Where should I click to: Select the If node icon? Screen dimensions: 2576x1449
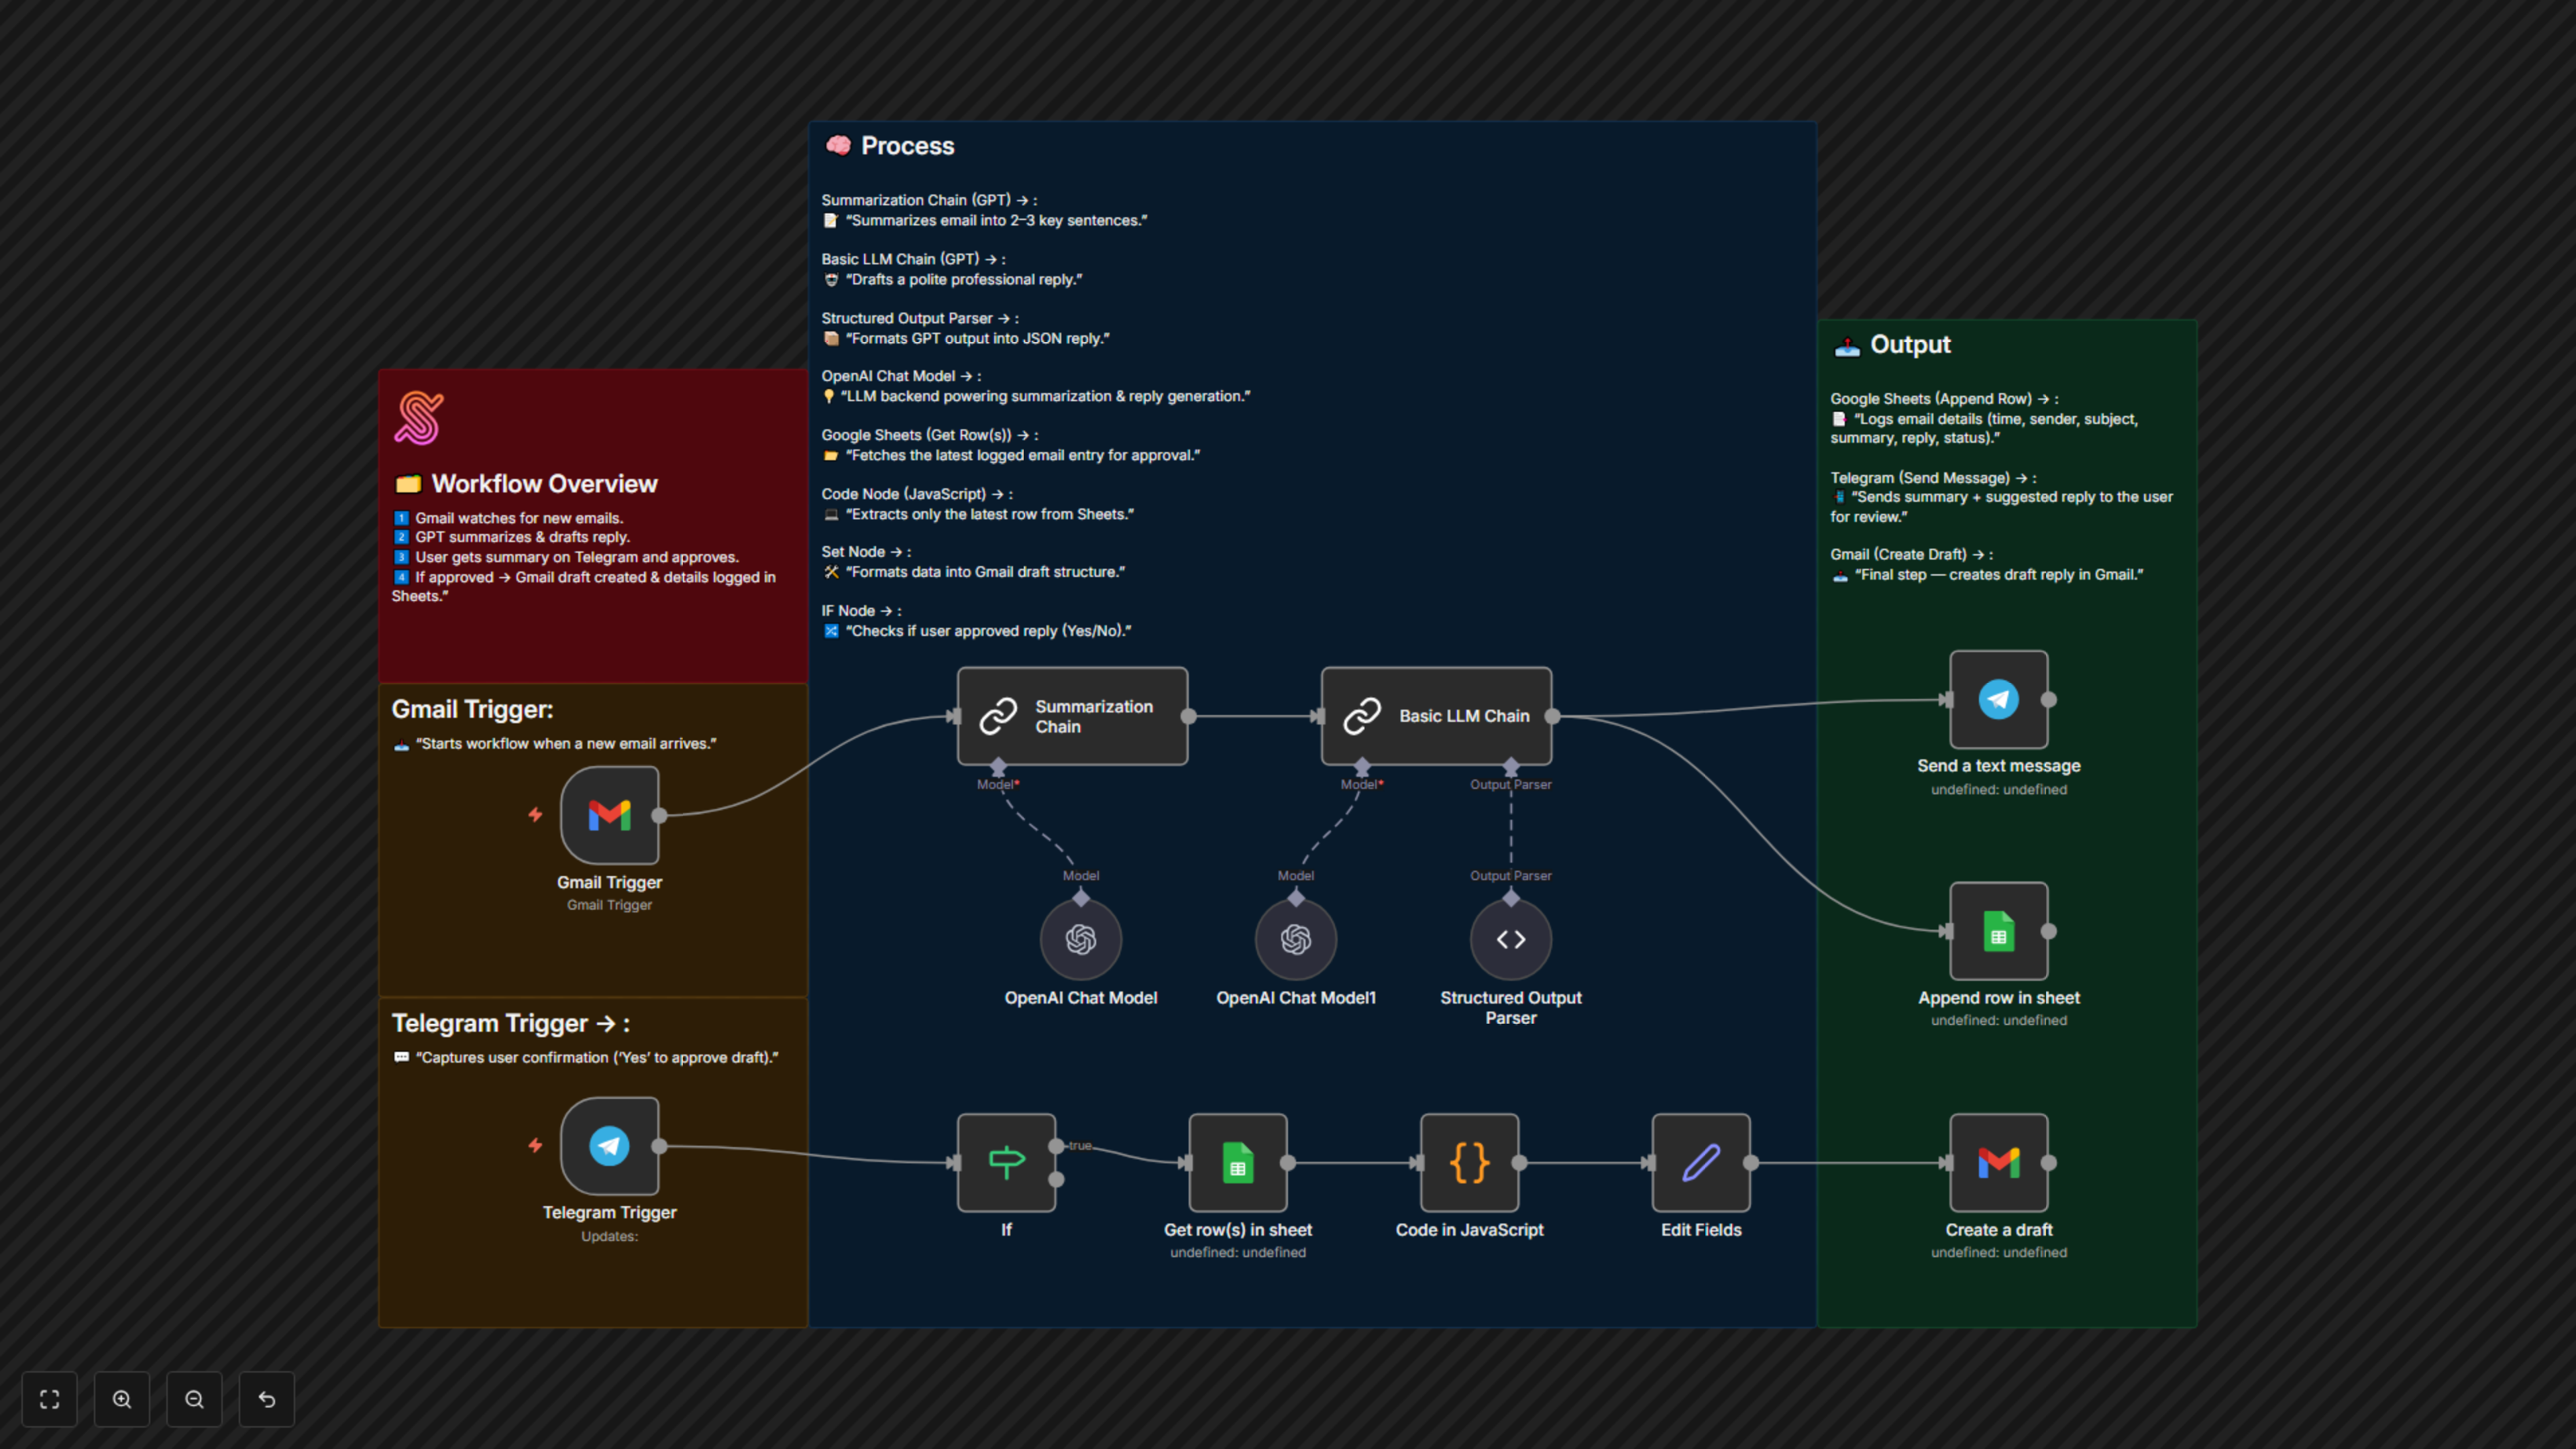coord(1006,1162)
